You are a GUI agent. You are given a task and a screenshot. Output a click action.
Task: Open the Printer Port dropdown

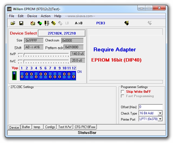(x=160, y=119)
